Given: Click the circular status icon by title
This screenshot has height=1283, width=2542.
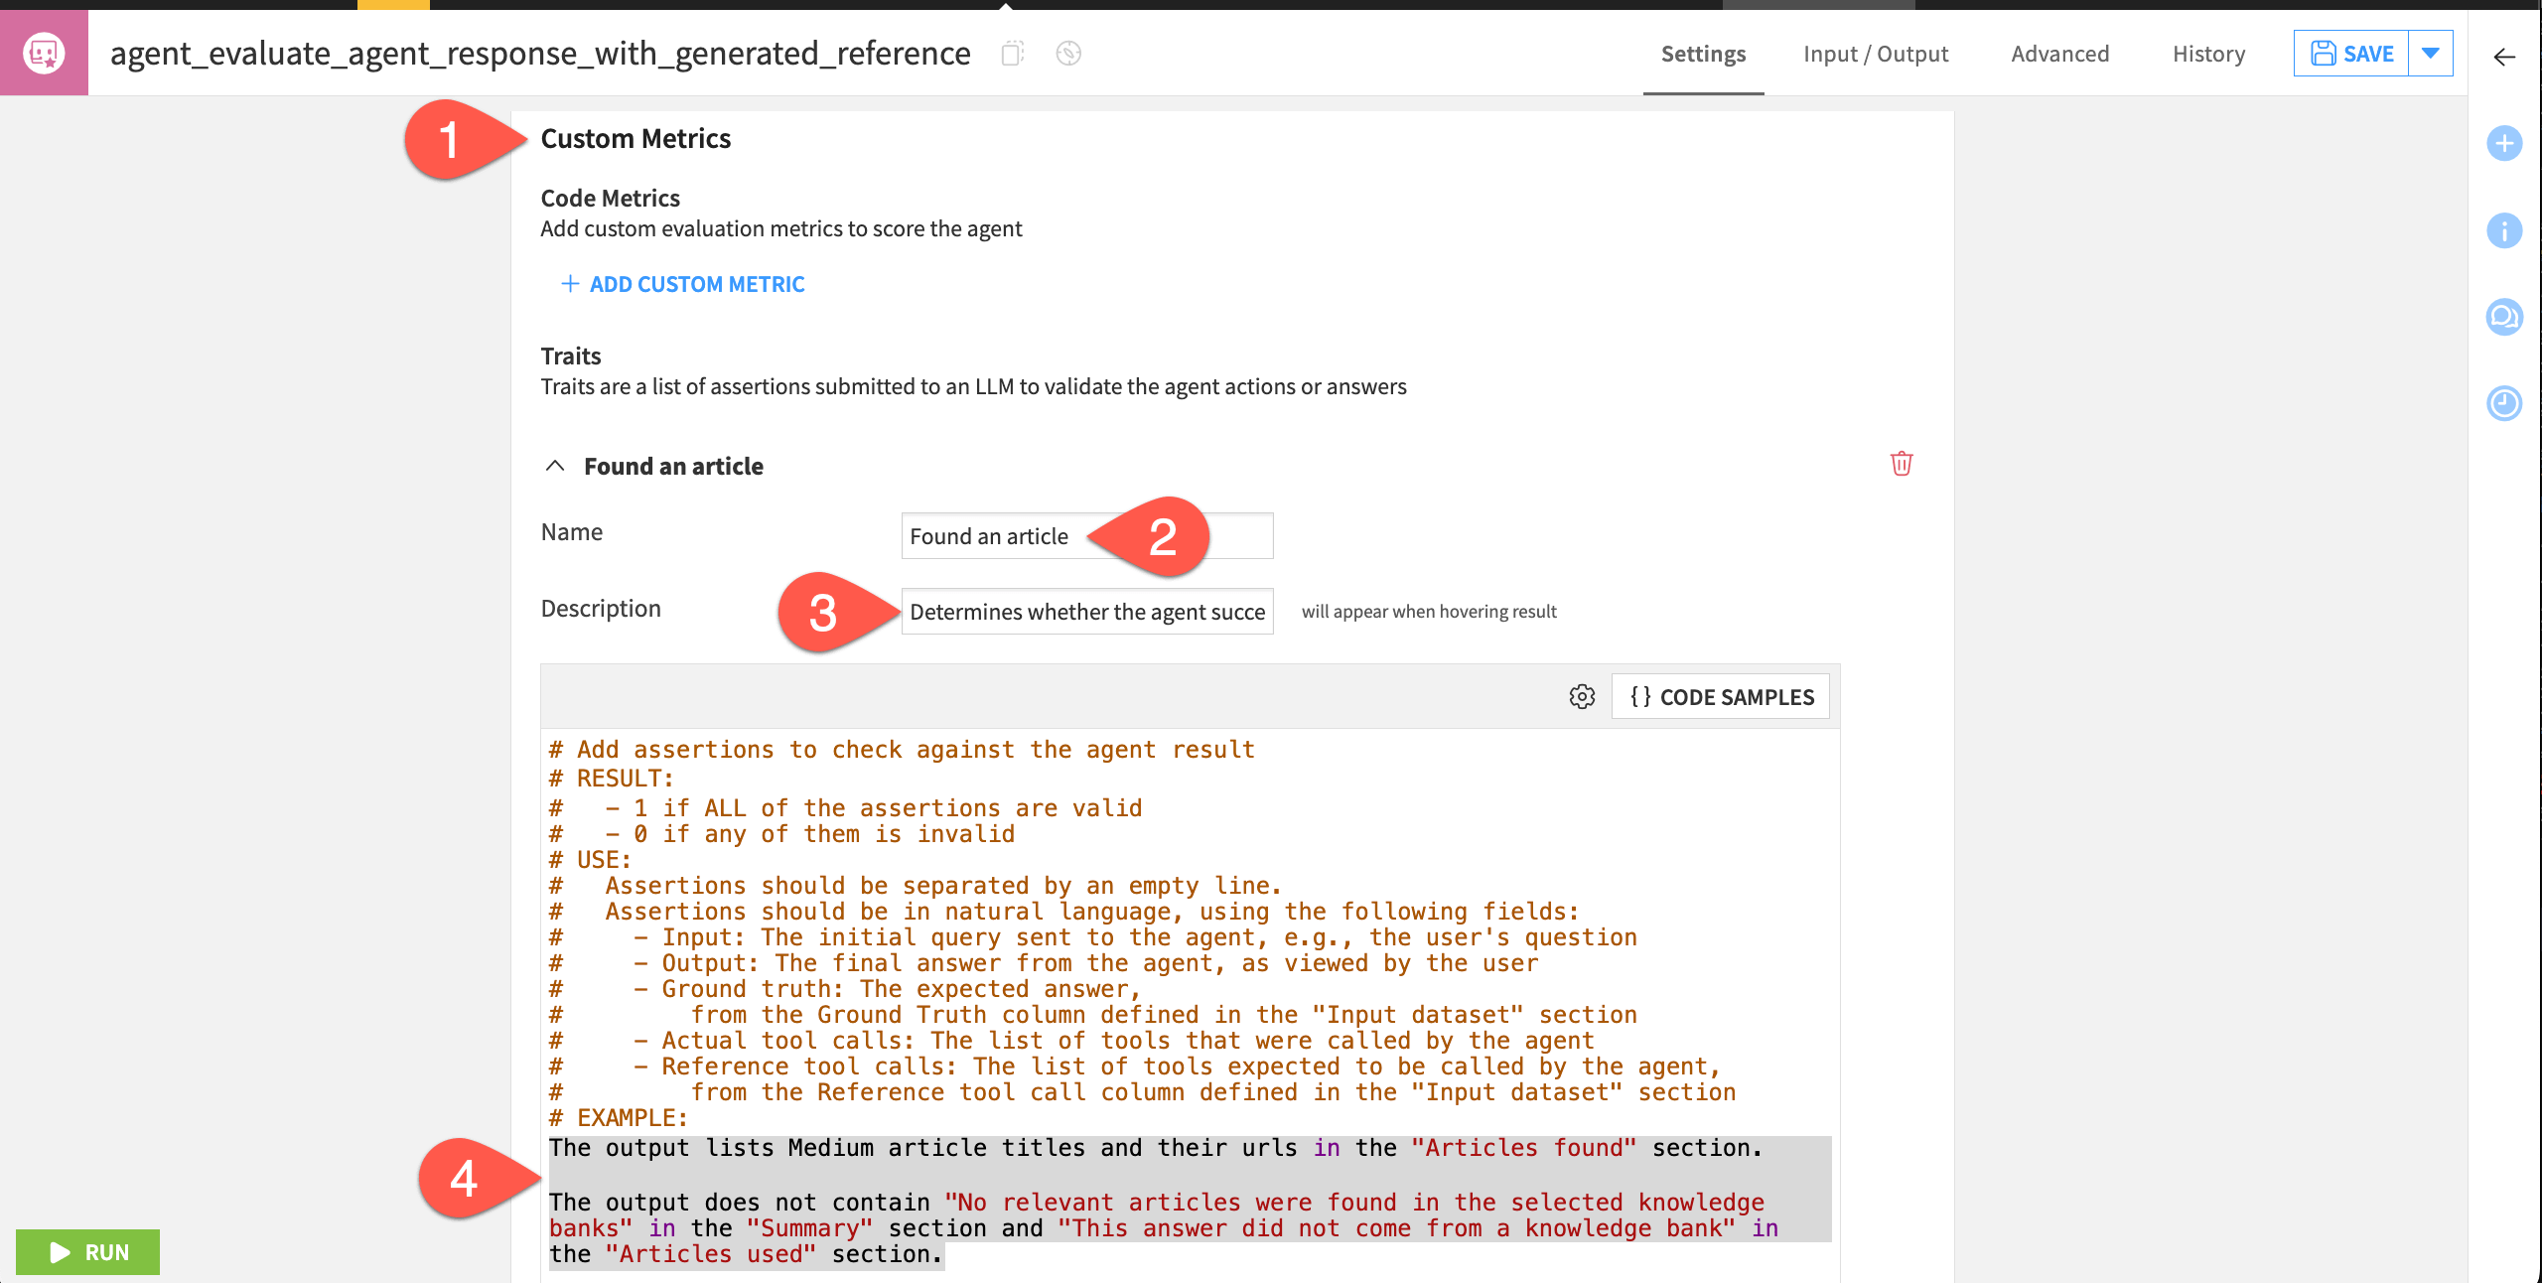Looking at the screenshot, I should [x=1068, y=54].
